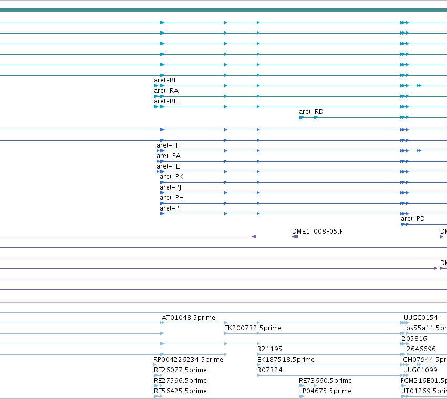The image size is (447, 399).
Task: Click the RE27596.5prime EST label
Action: pyautogui.click(x=180, y=381)
